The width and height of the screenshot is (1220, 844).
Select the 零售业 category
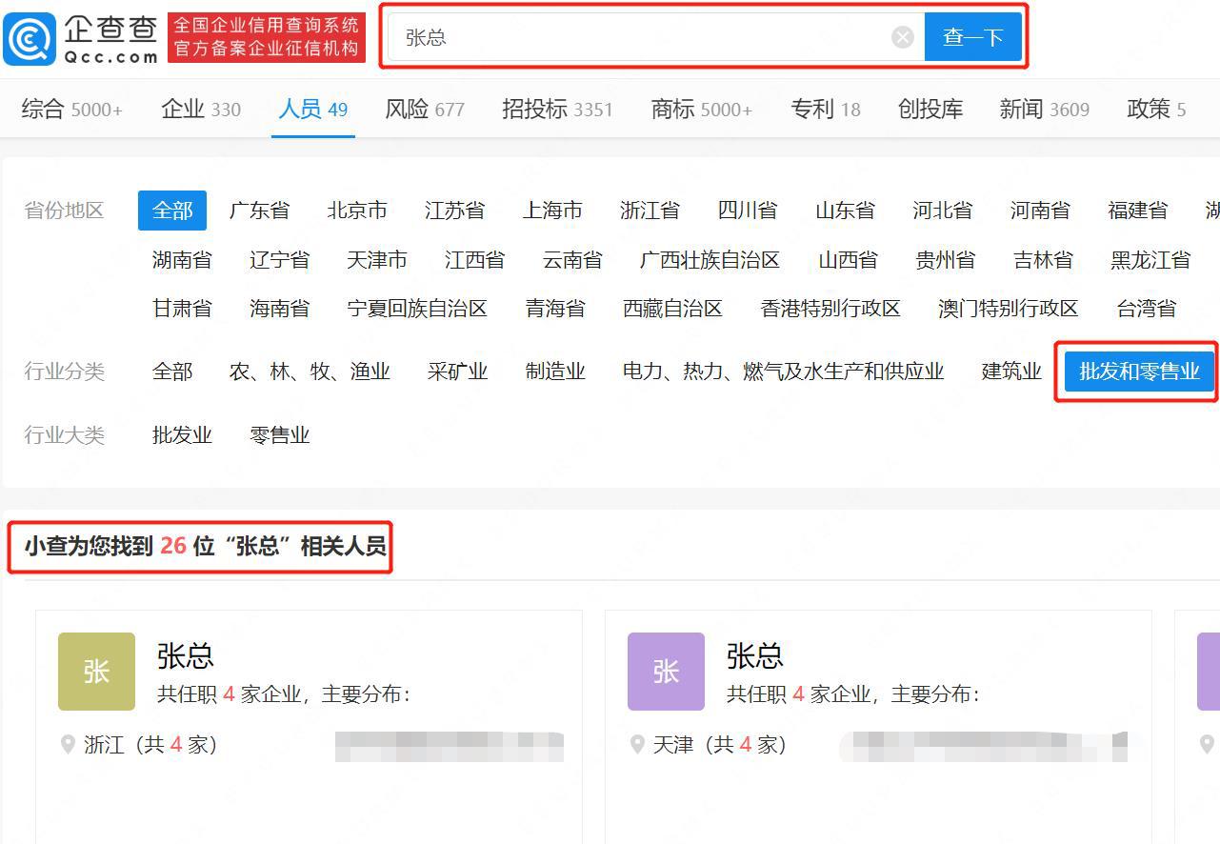point(279,434)
